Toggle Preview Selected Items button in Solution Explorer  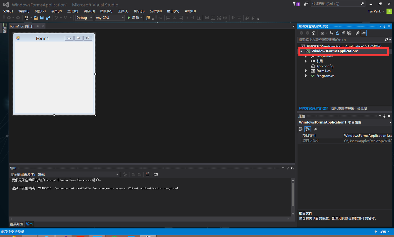[364, 33]
